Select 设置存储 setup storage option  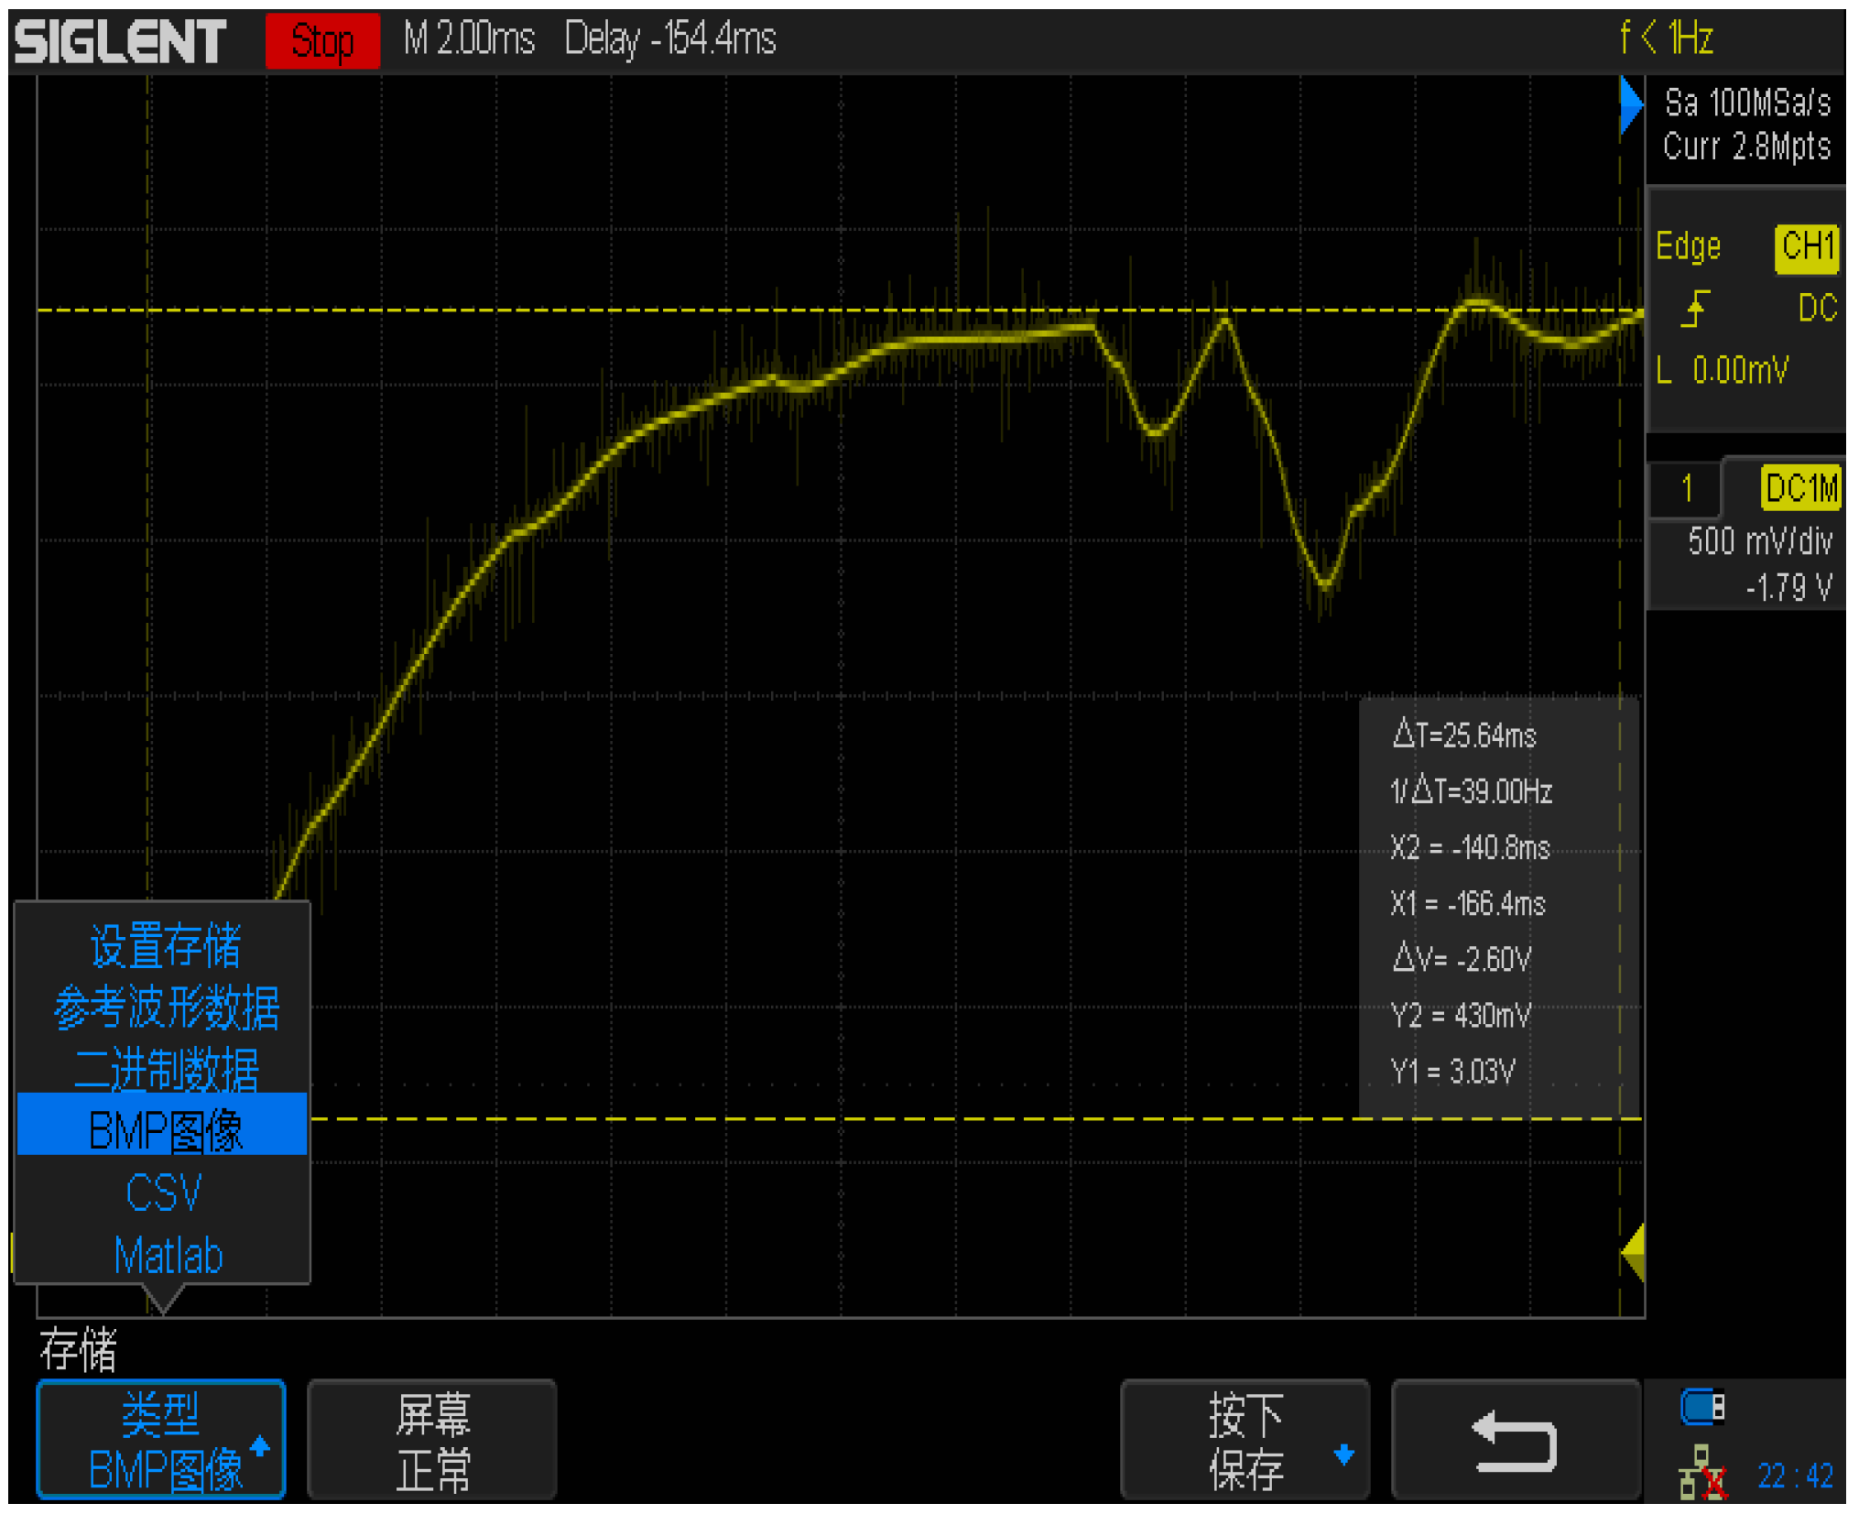click(x=165, y=946)
